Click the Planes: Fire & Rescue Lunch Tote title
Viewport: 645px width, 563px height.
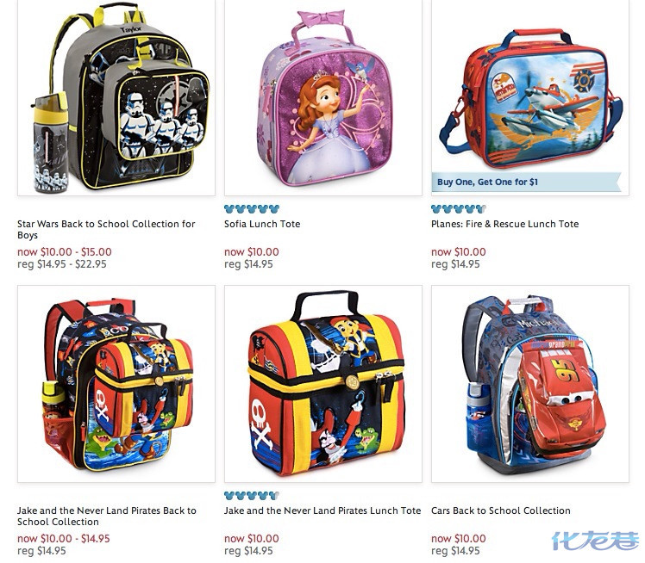[x=504, y=224]
